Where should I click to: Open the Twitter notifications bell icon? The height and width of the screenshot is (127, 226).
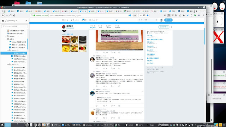(x=83, y=20)
